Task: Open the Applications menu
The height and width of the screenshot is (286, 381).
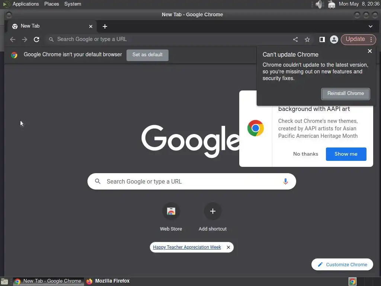Action: pos(26,4)
